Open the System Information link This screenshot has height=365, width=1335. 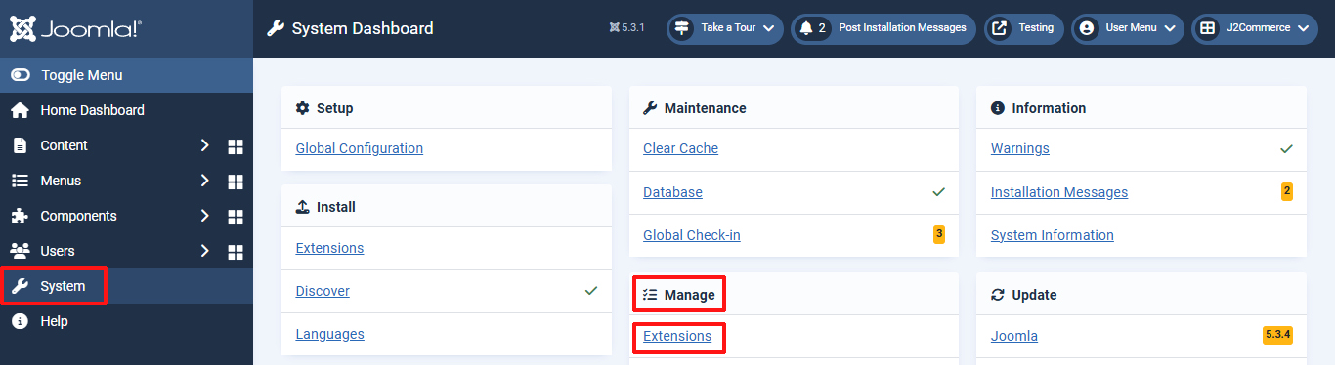1053,235
